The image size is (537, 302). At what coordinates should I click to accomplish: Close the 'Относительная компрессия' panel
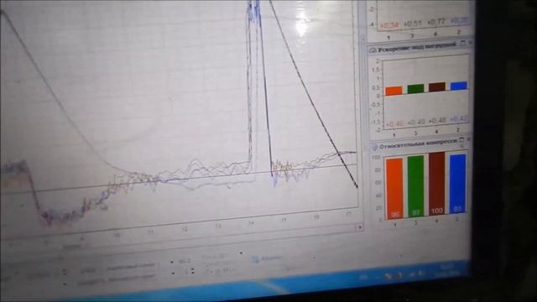pyautogui.click(x=468, y=139)
